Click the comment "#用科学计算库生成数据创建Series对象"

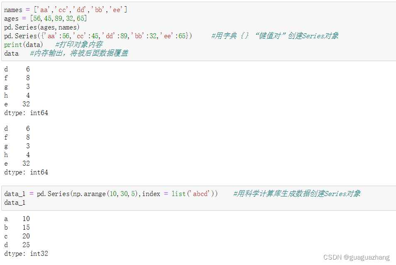(297, 194)
